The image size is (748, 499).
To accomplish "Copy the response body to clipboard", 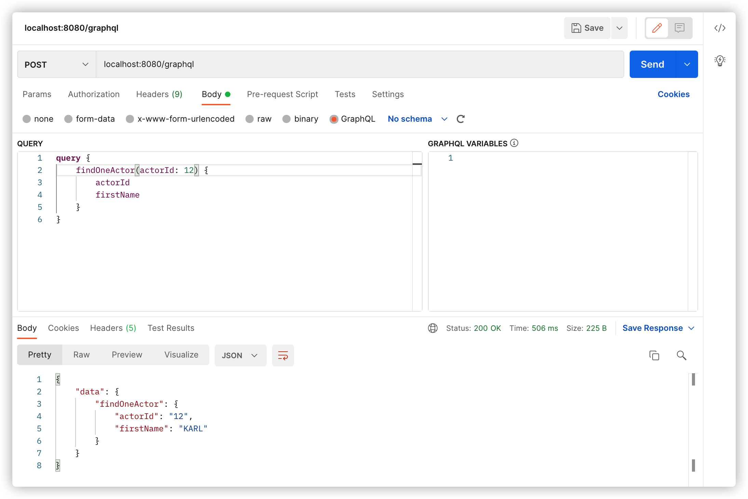I will [654, 355].
